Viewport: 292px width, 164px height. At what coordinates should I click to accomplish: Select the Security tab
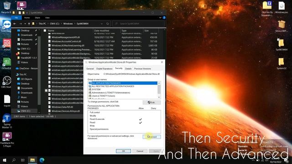point(119,68)
